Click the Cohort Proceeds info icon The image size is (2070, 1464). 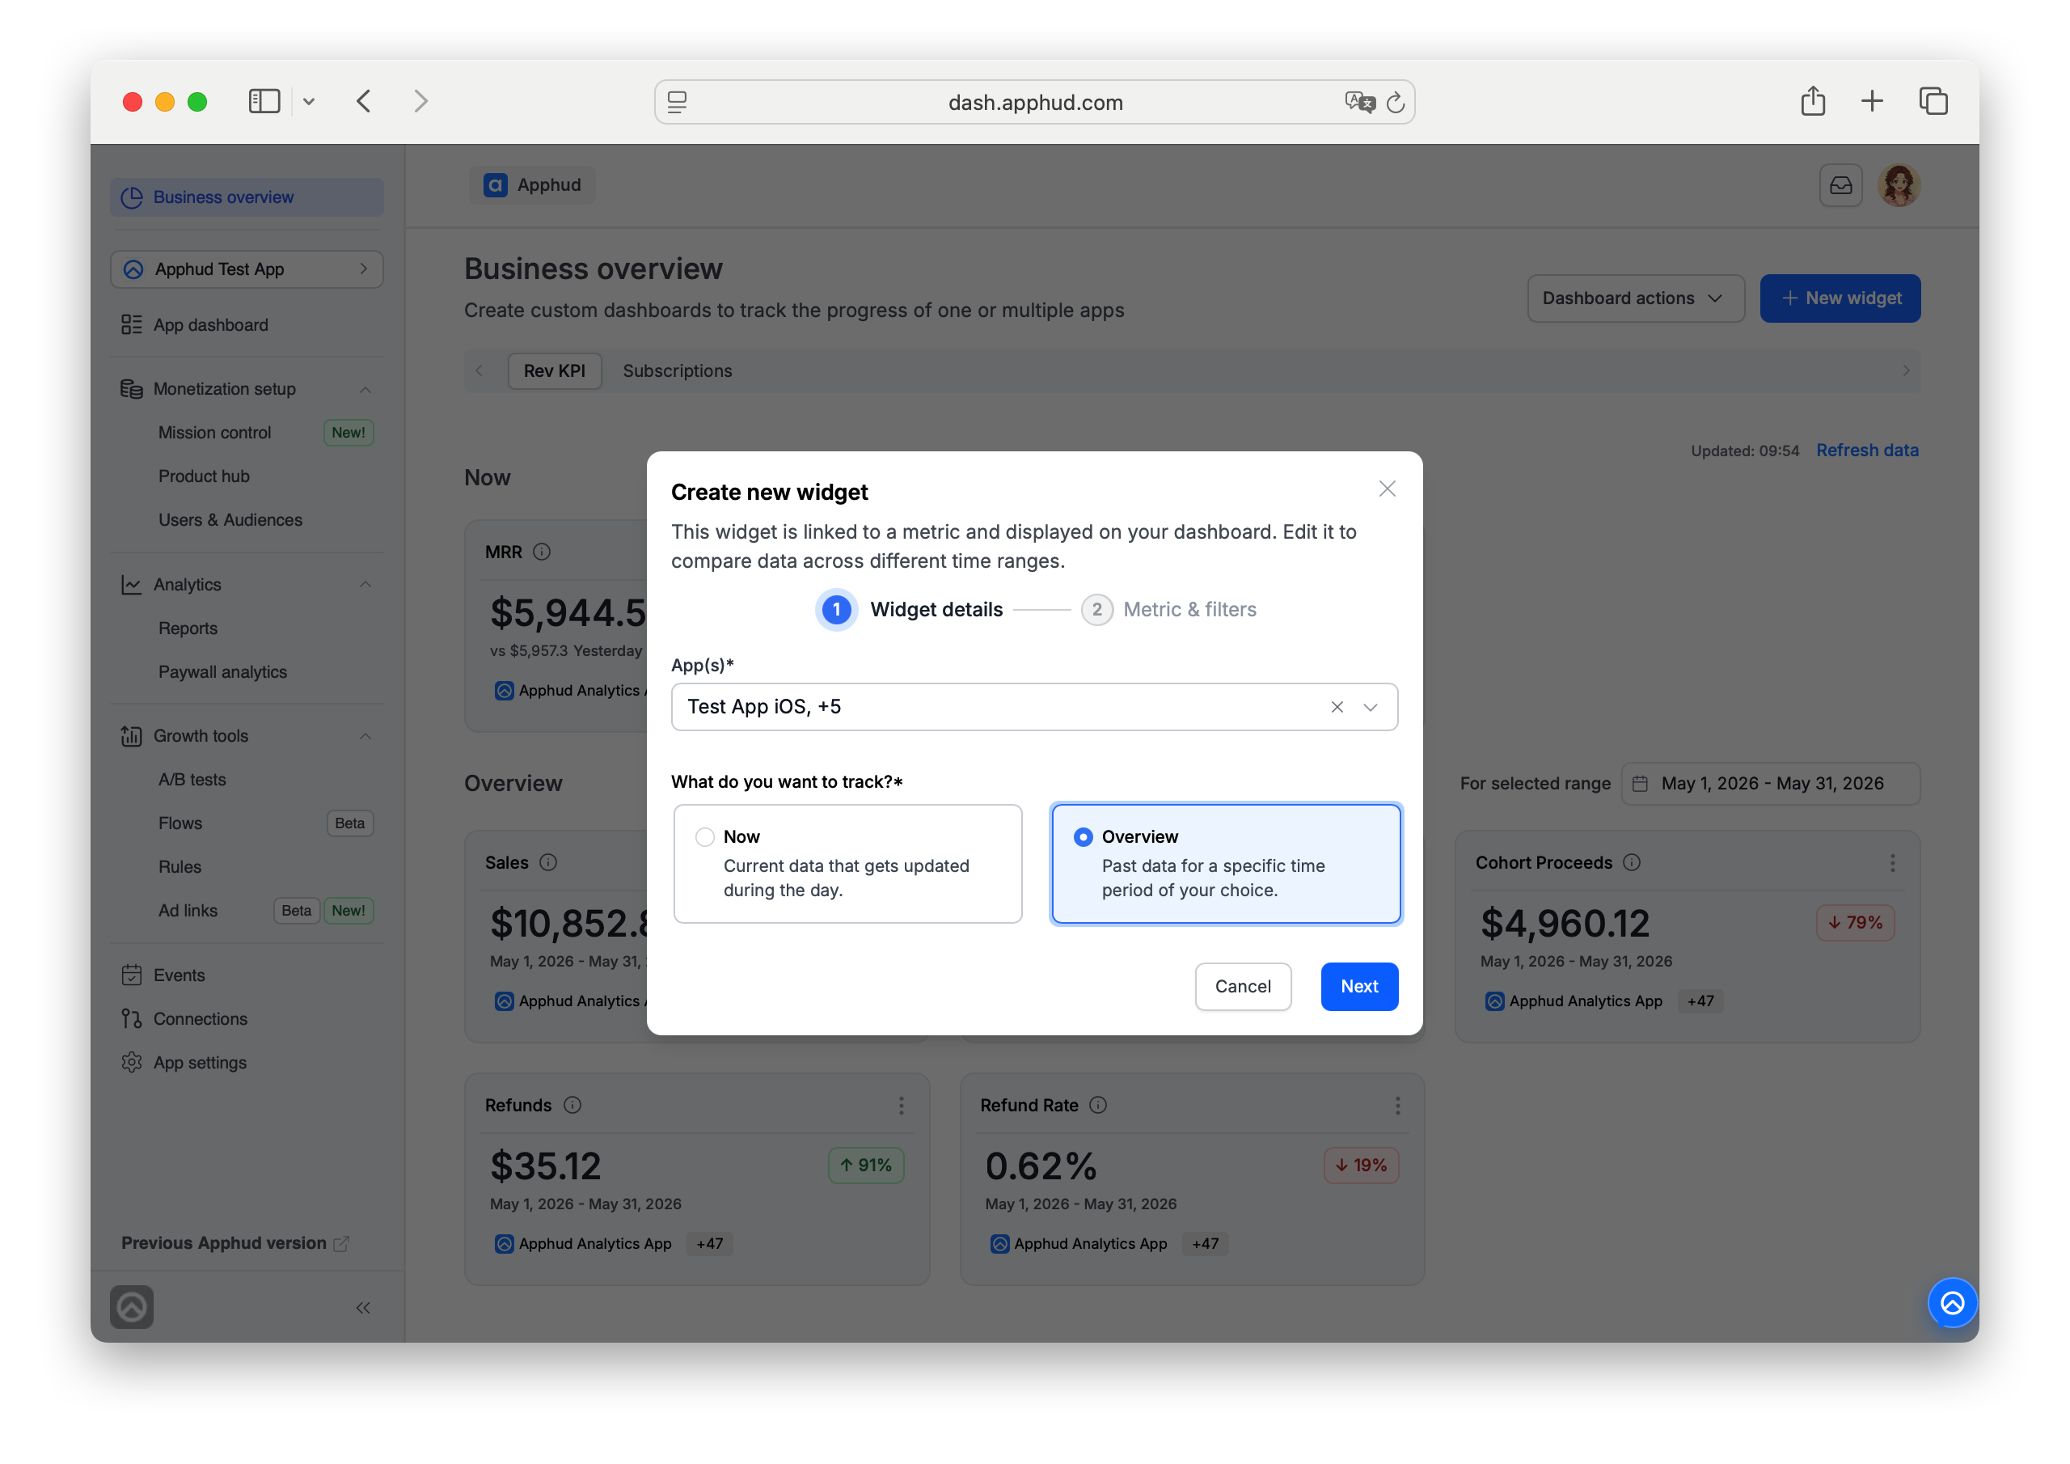[1631, 862]
